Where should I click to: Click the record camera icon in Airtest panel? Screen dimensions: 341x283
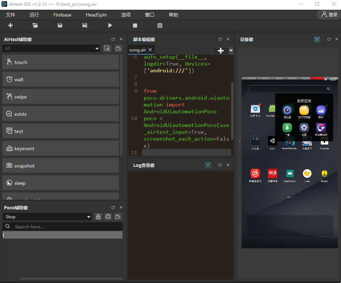[118, 48]
